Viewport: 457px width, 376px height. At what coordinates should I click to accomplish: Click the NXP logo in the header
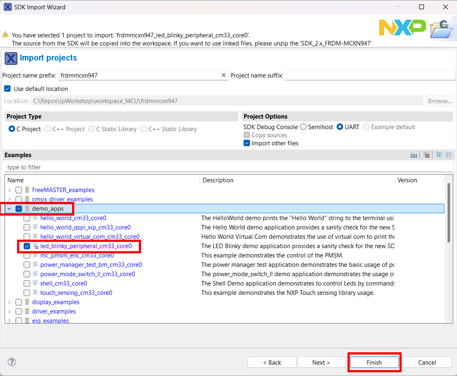coord(402,28)
